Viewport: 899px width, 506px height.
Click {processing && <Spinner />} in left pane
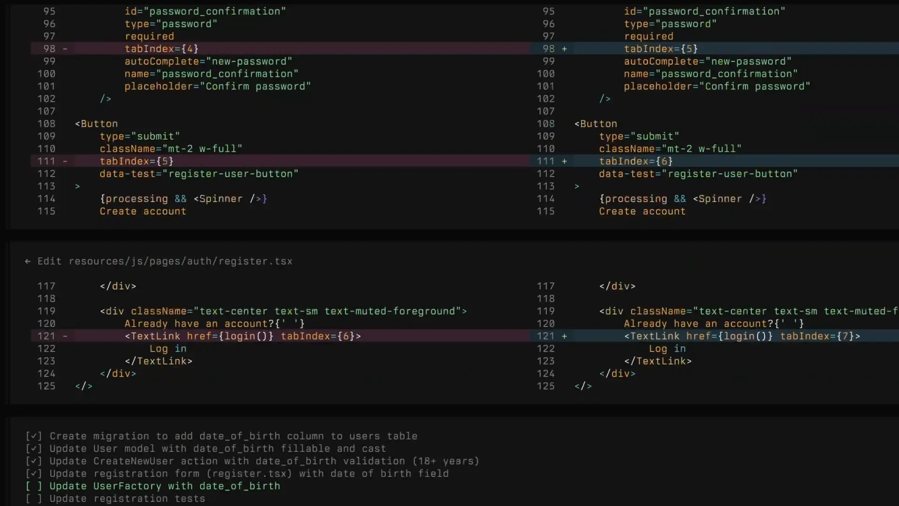coord(184,199)
